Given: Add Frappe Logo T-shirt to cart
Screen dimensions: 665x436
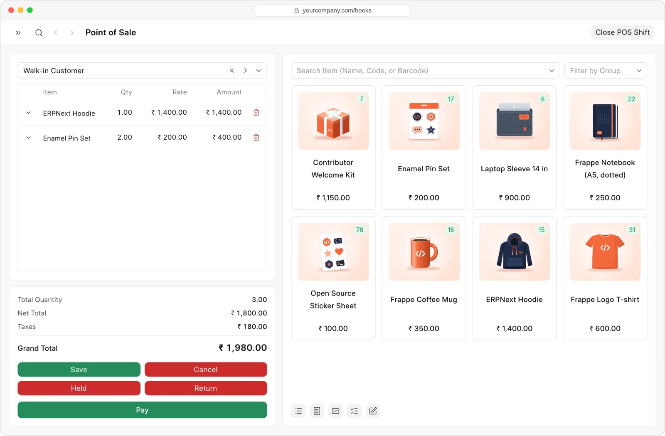Looking at the screenshot, I should pos(605,278).
